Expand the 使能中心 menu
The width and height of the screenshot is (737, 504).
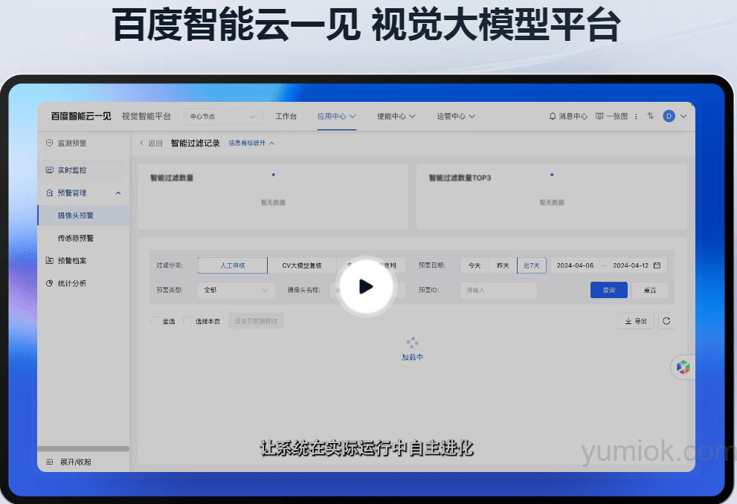396,116
